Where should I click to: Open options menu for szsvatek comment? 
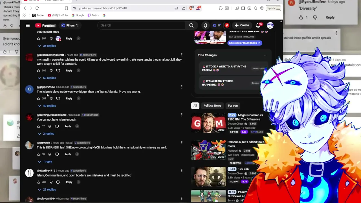[182, 143]
